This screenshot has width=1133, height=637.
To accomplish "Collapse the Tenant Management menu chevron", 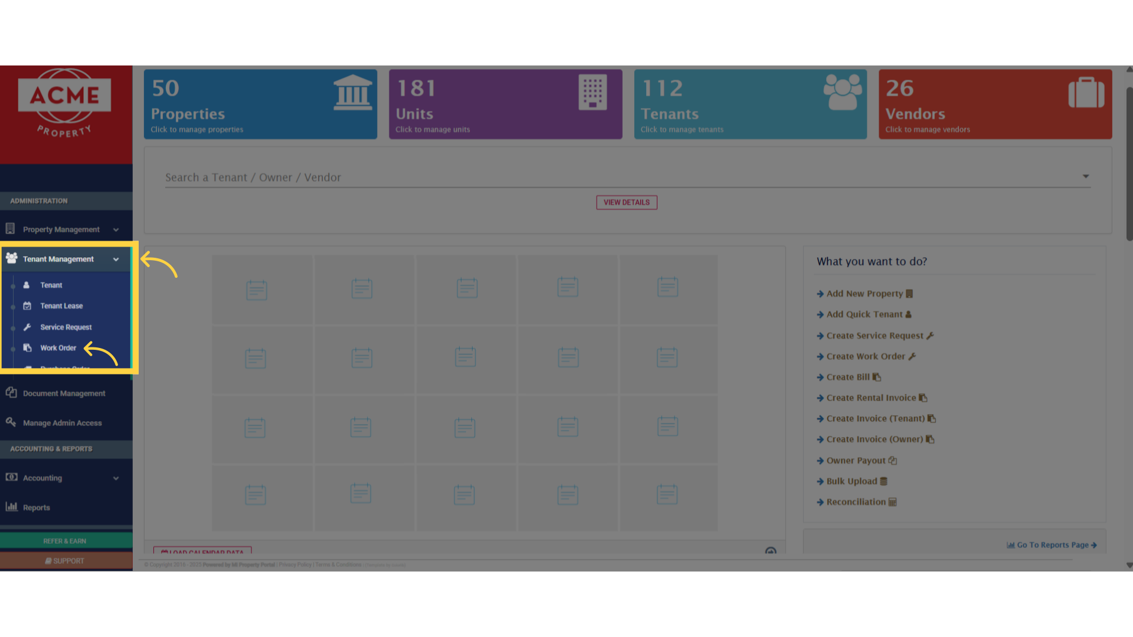I will pyautogui.click(x=116, y=260).
